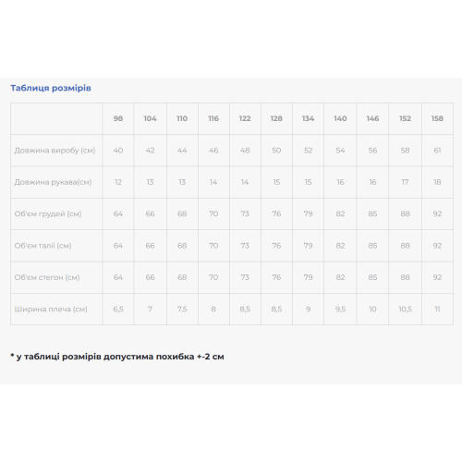Click the "Довжина рукава(см)" row label
The height and width of the screenshot is (462, 462).
pos(53,182)
